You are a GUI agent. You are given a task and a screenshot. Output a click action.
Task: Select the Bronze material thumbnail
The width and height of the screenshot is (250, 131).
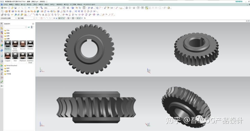23,44
